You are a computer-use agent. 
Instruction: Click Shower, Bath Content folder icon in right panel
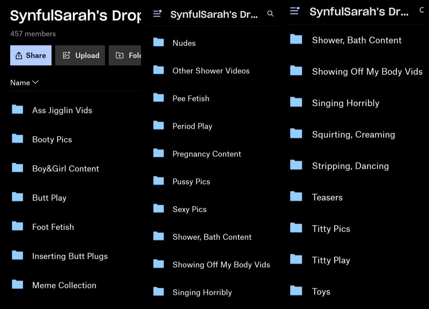pyautogui.click(x=296, y=39)
